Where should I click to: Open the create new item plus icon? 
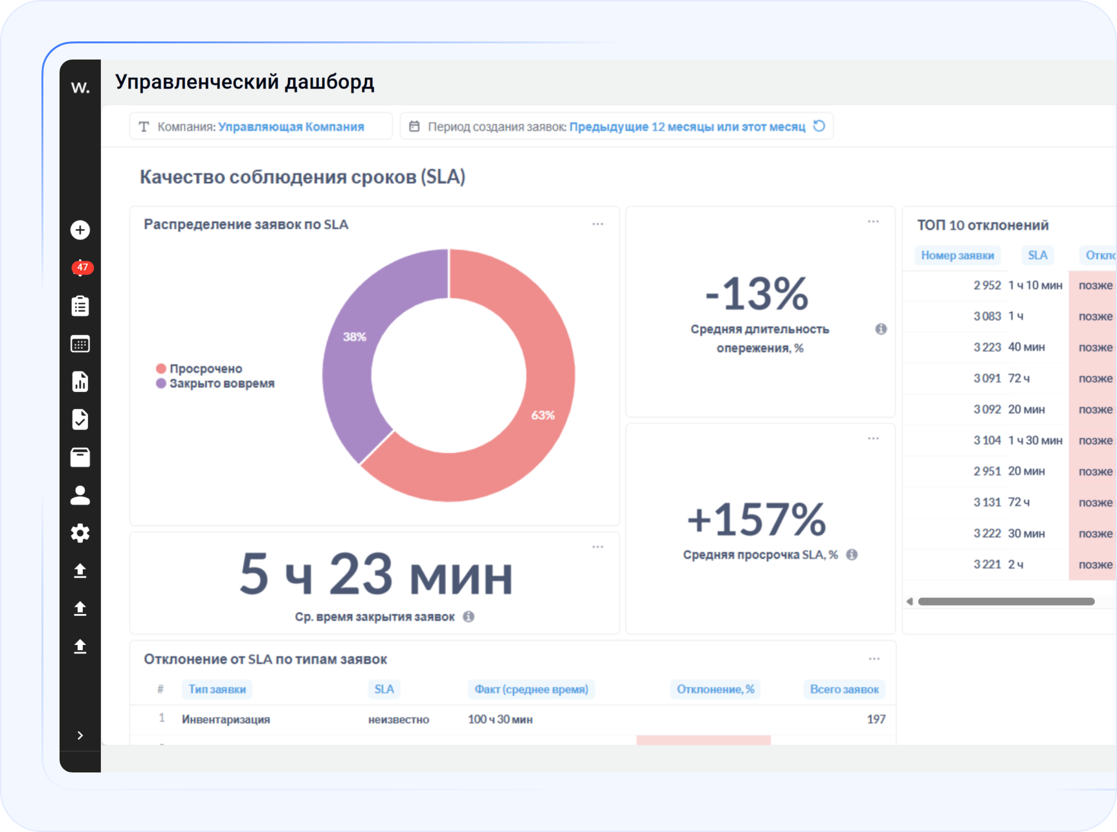(x=80, y=230)
